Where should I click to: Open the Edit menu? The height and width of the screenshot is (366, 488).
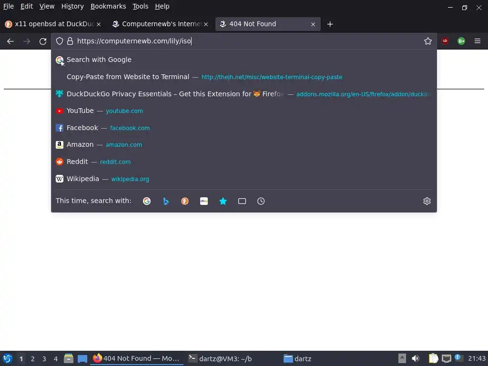point(27,6)
